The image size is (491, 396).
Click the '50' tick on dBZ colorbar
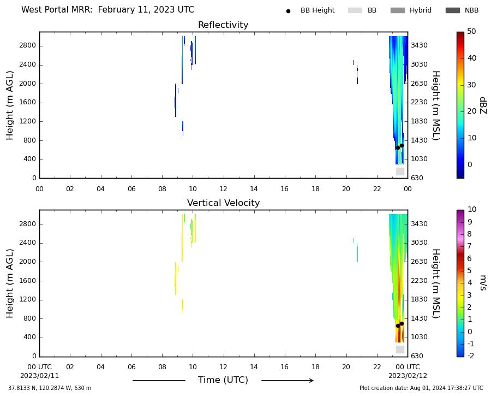(x=471, y=31)
